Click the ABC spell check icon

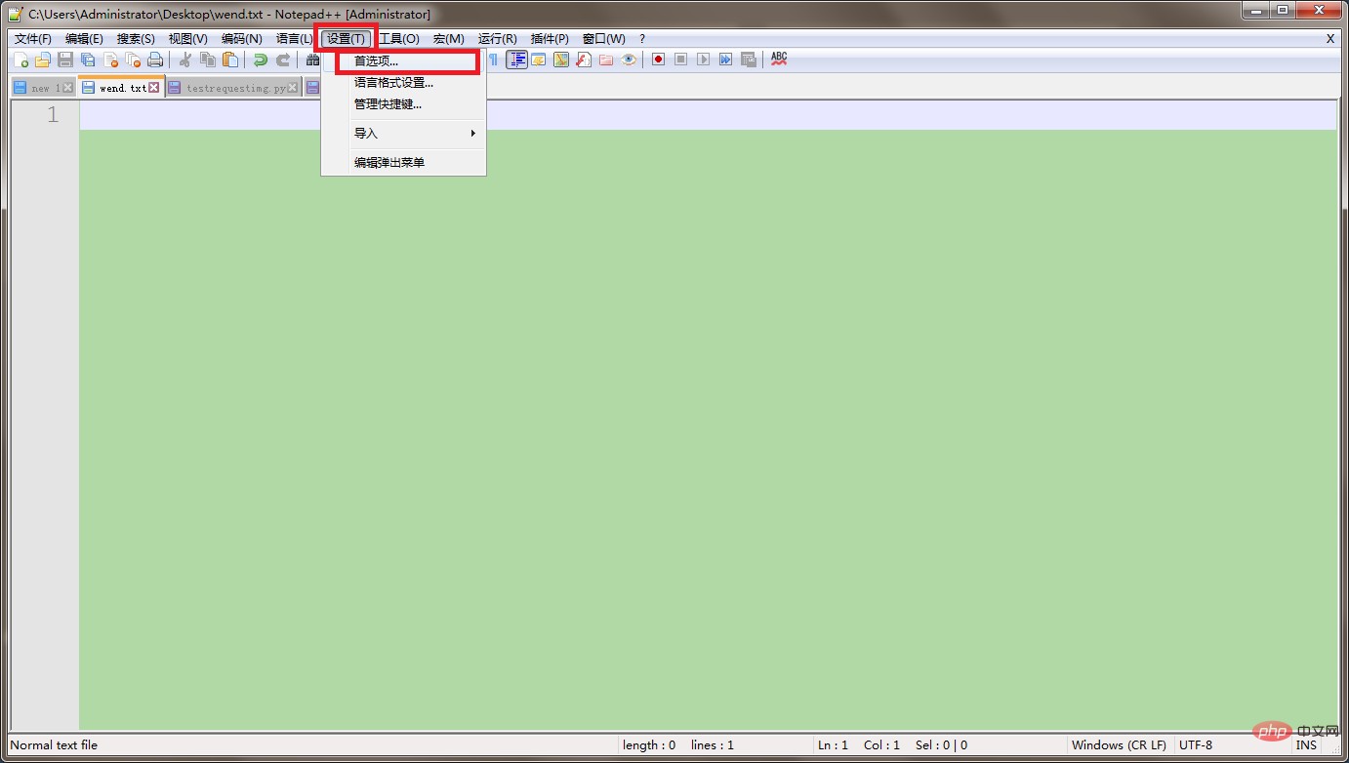click(x=779, y=60)
